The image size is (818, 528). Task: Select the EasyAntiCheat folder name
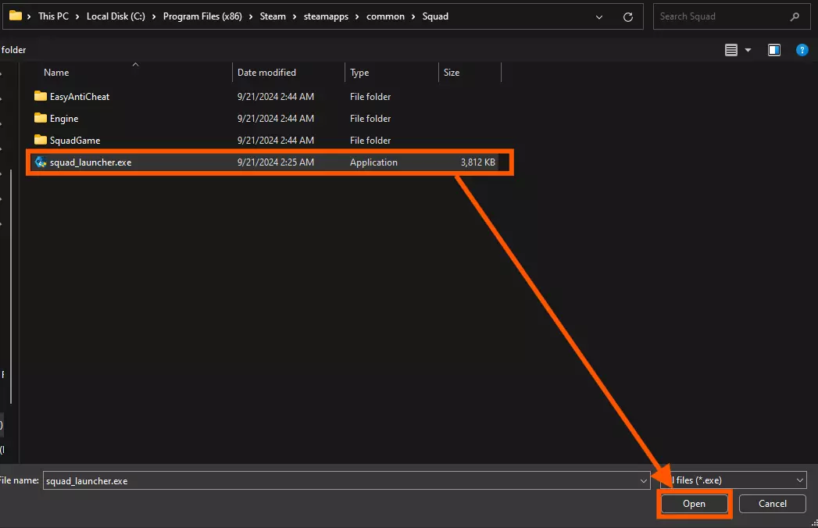[79, 97]
